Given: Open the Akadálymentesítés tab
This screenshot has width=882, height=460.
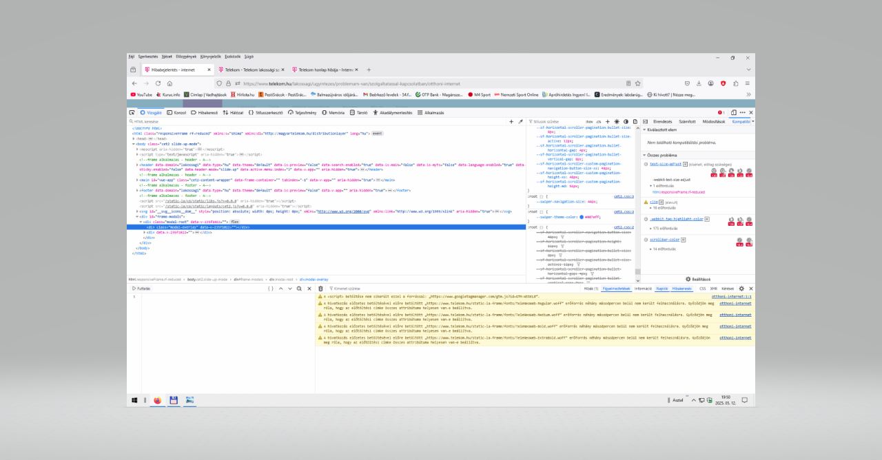Looking at the screenshot, I should [393, 112].
